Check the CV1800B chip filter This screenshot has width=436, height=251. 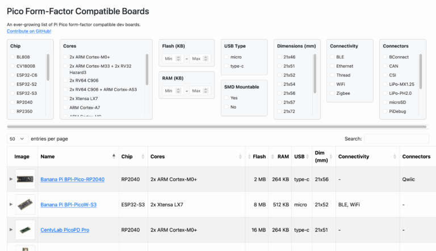(12, 66)
